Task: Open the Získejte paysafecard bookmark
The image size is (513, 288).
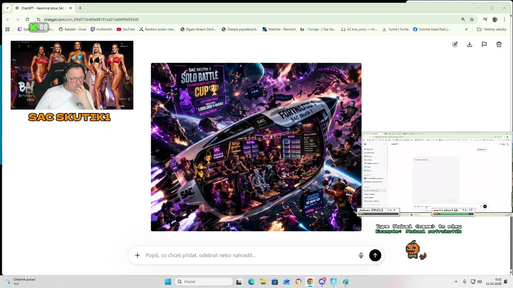Action: pyautogui.click(x=240, y=29)
